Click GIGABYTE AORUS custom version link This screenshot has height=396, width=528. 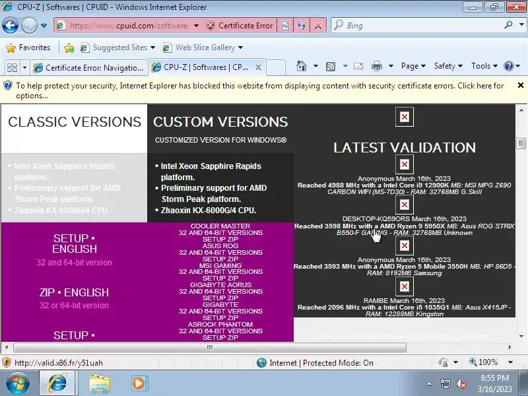220,285
